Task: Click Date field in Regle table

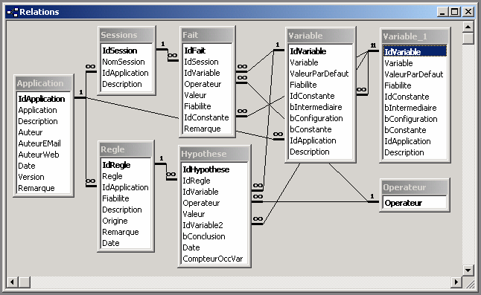Action: [111, 243]
